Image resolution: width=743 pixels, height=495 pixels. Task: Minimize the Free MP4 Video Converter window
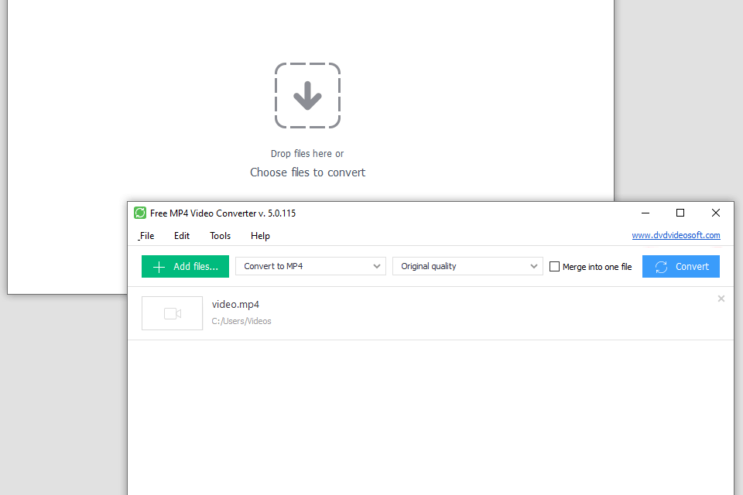pyautogui.click(x=645, y=213)
